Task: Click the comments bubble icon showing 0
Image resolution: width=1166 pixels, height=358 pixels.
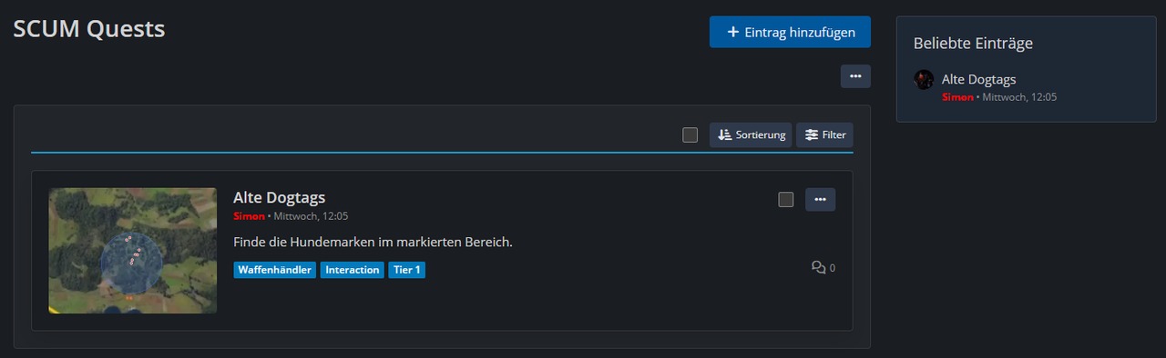Action: click(818, 267)
